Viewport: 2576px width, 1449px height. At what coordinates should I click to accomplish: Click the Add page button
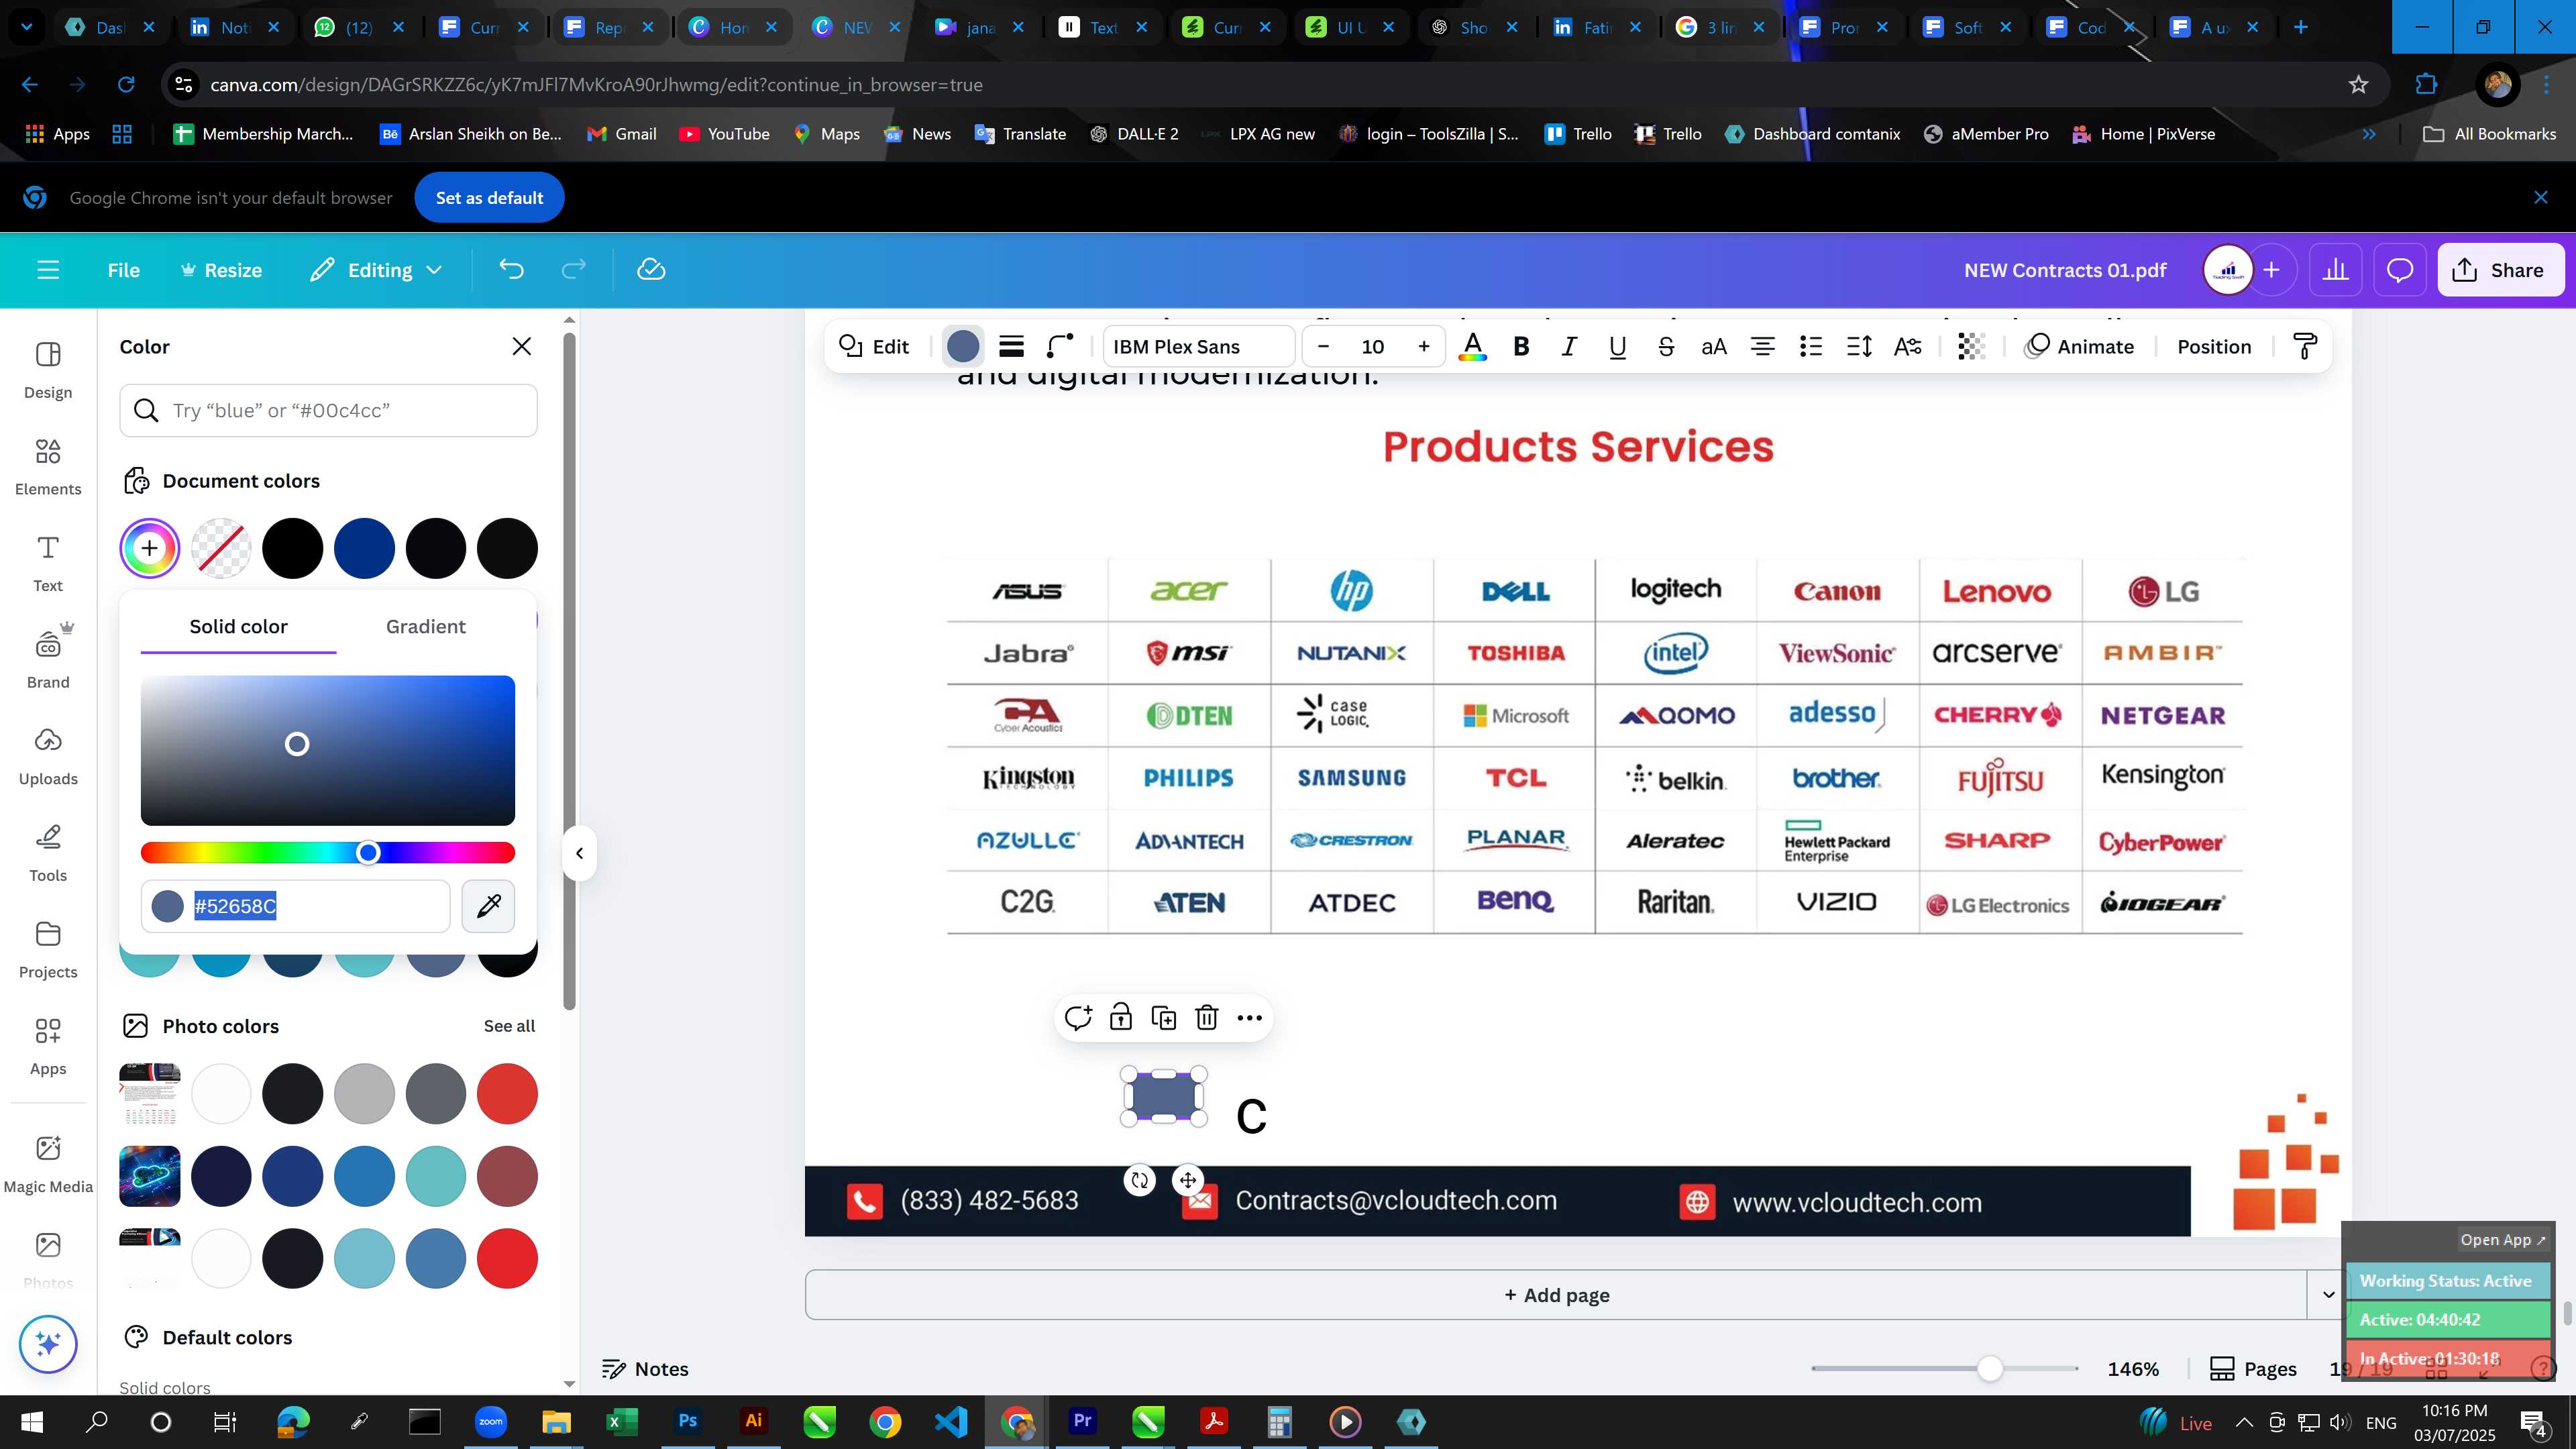point(1556,1295)
